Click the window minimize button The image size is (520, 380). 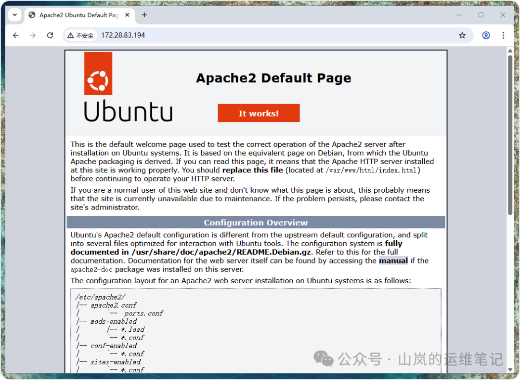(x=459, y=15)
